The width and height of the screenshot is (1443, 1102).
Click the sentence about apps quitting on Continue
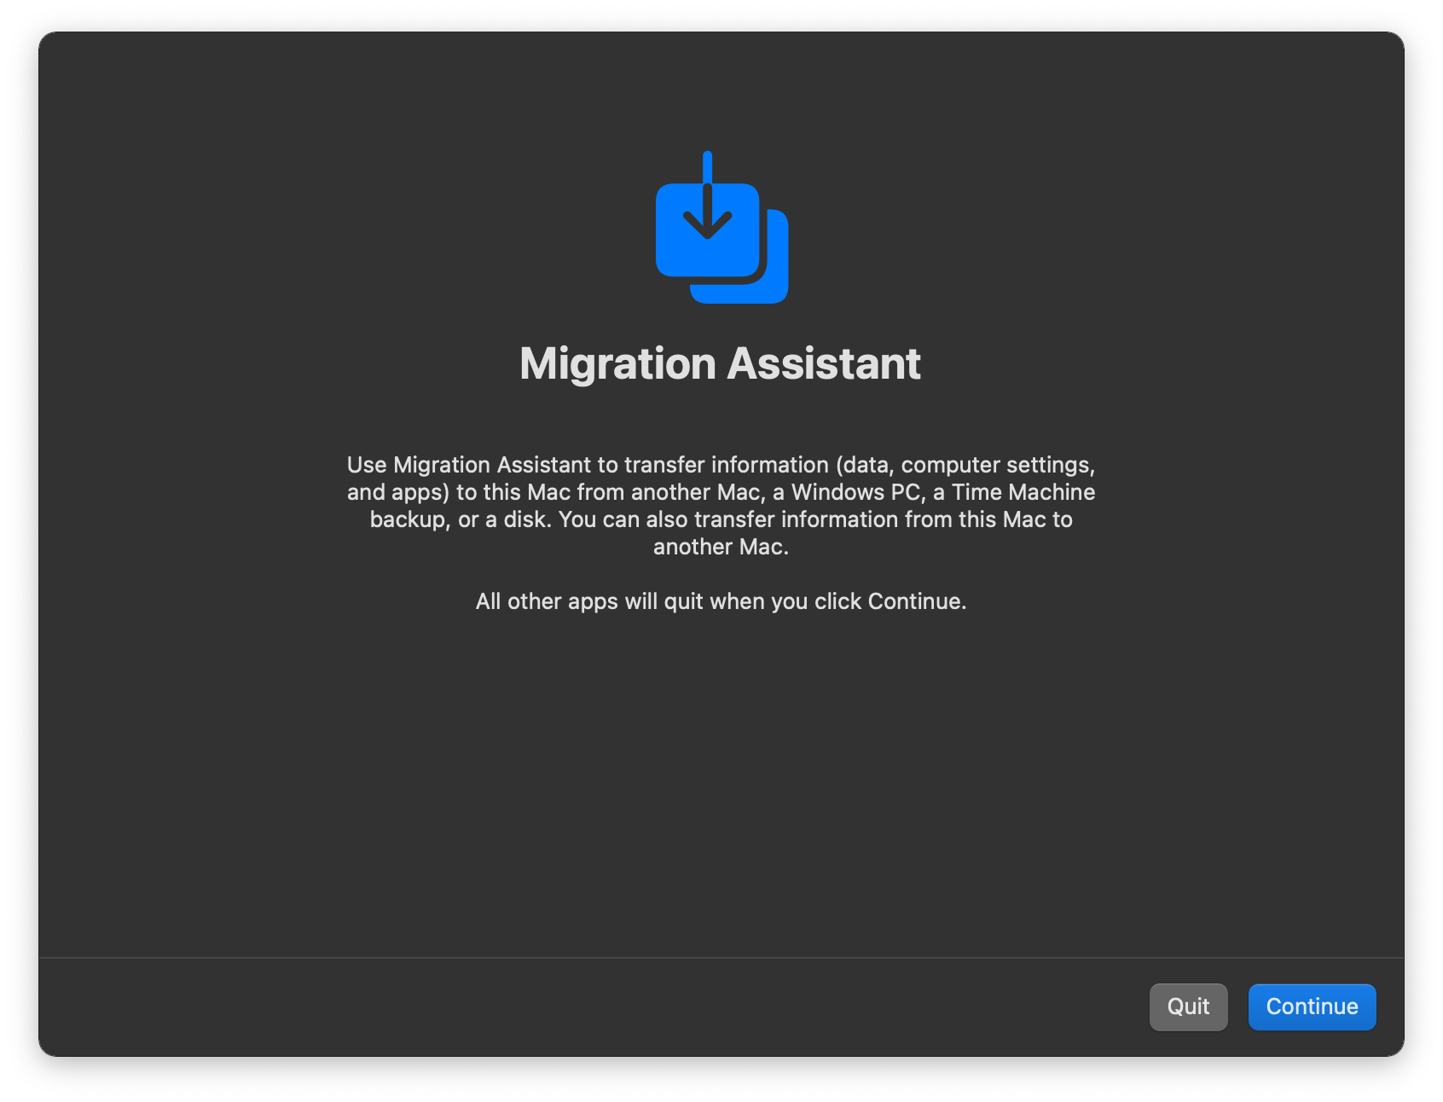click(x=721, y=601)
